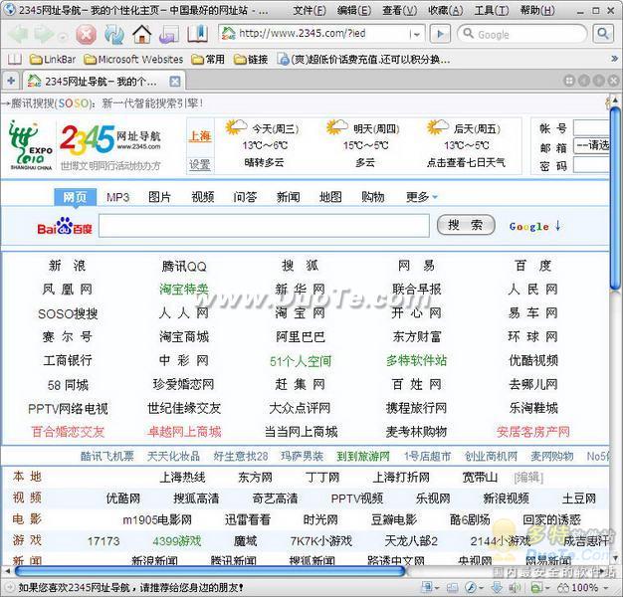
Task: Click in the 密码 input field
Action: 591,165
